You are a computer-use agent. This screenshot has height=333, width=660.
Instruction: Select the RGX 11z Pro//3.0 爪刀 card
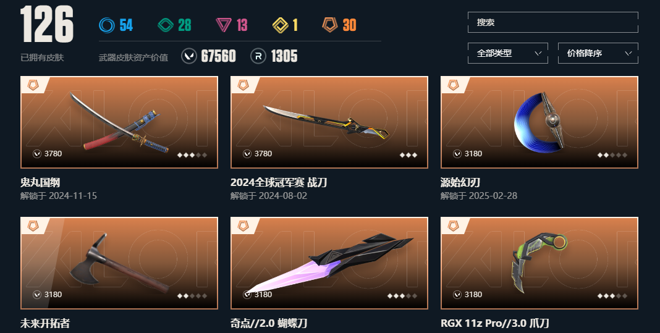(539, 263)
